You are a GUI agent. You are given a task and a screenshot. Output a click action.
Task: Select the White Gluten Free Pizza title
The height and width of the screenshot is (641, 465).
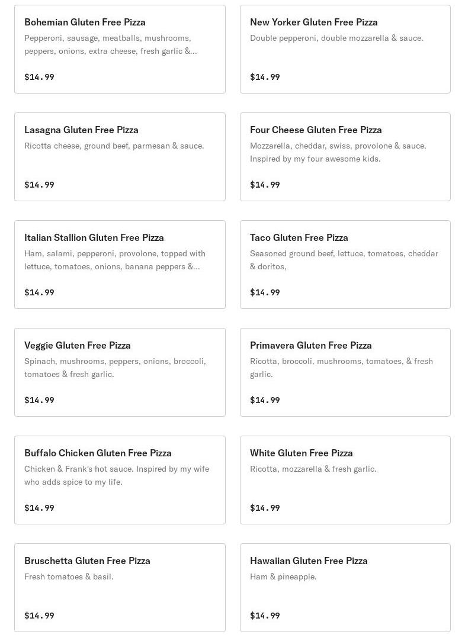[x=301, y=453]
